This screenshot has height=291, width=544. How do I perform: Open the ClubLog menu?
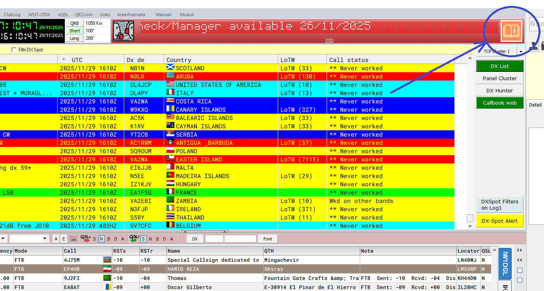coord(12,15)
